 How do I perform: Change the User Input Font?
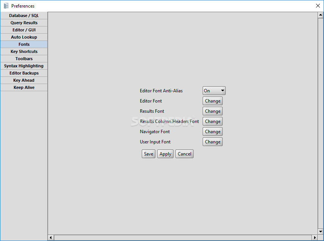click(x=212, y=142)
